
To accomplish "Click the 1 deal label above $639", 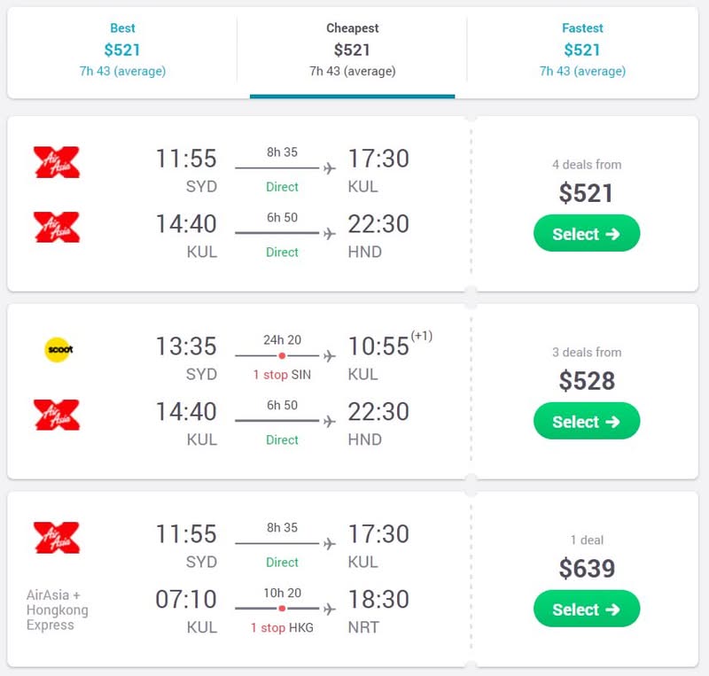I will (587, 540).
